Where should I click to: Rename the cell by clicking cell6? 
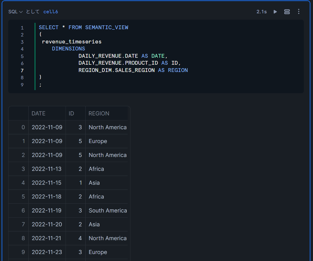51,12
